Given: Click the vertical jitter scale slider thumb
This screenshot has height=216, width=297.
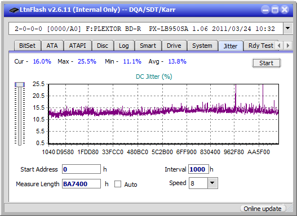Looking at the screenshot, I should [x=20, y=84].
